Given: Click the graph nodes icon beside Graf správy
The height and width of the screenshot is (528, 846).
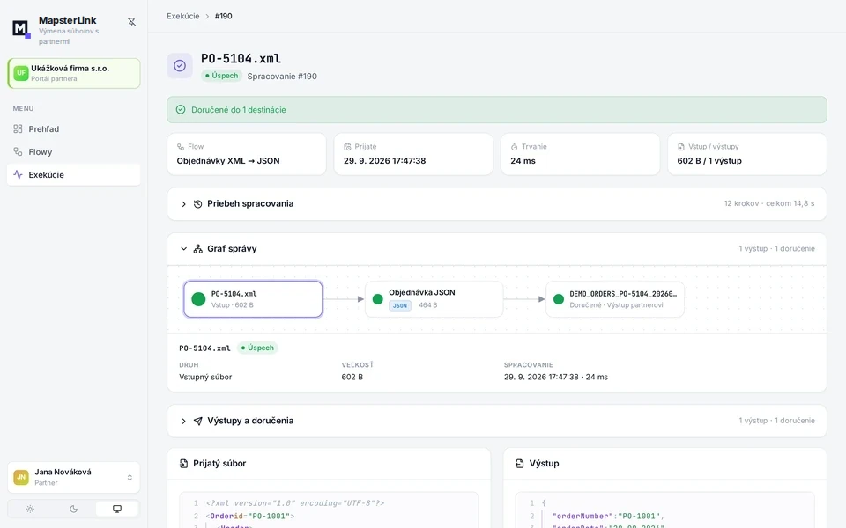Looking at the screenshot, I should click(x=198, y=248).
